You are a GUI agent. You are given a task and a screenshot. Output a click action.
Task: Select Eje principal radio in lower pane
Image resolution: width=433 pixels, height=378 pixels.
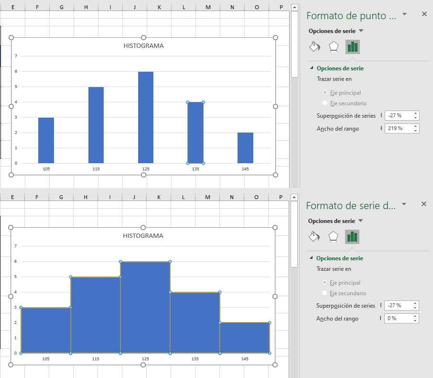pos(325,282)
